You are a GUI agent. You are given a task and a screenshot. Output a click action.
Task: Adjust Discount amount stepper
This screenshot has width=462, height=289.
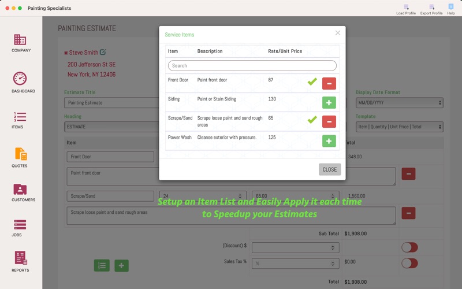[333, 248]
